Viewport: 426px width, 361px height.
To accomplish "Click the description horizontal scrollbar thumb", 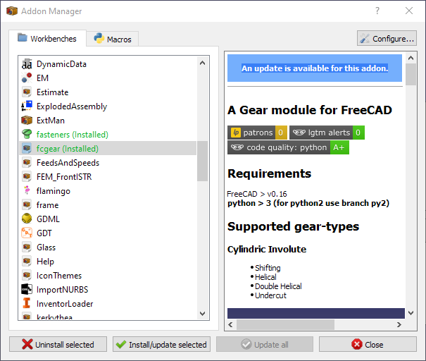I will 286,324.
